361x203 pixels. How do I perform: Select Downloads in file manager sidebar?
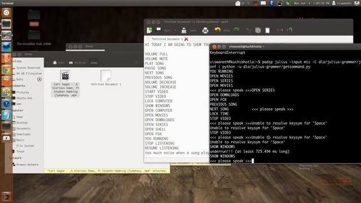click(x=23, y=134)
